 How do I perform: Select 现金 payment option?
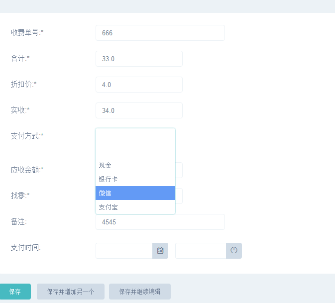point(135,166)
